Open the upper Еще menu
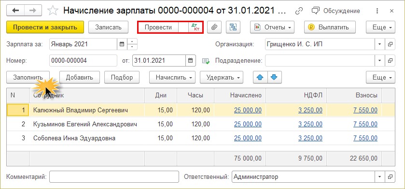Screen dimensions: 405x189 click(x=380, y=27)
